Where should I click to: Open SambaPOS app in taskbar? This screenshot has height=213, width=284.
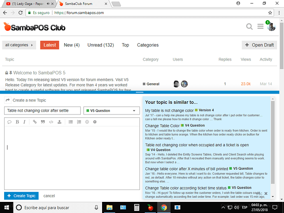tap(150, 208)
